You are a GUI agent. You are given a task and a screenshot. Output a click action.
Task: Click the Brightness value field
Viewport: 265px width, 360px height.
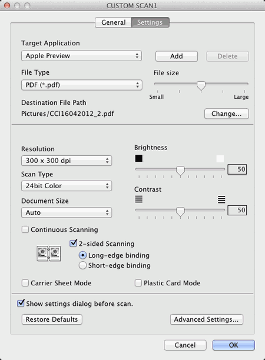[237, 169]
